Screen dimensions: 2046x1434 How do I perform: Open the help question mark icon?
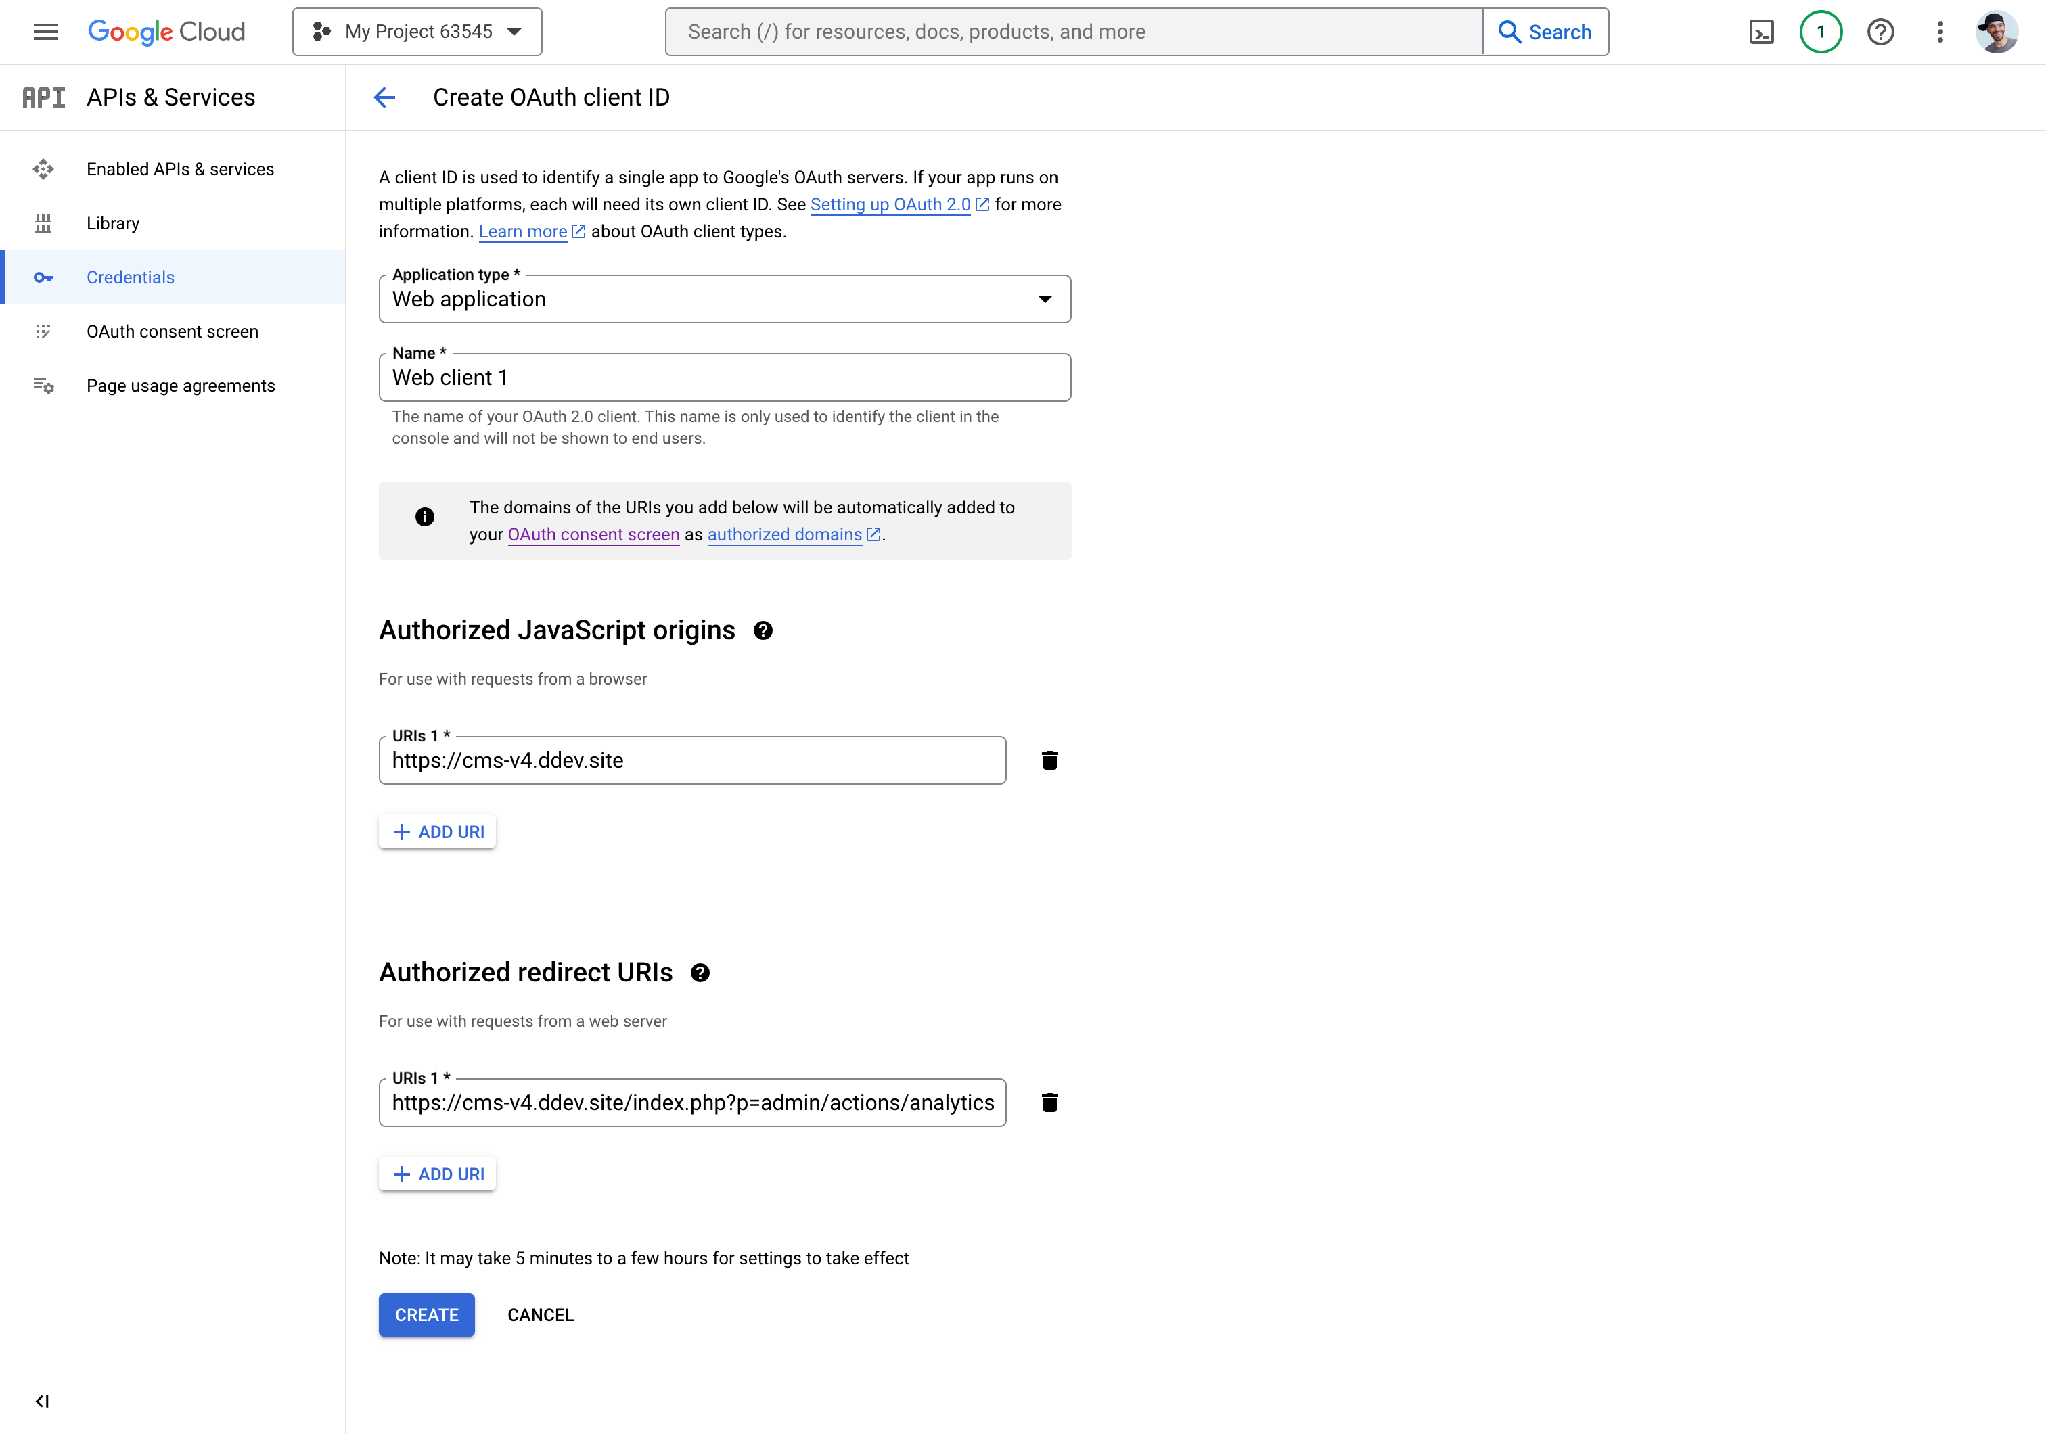pyautogui.click(x=1881, y=31)
